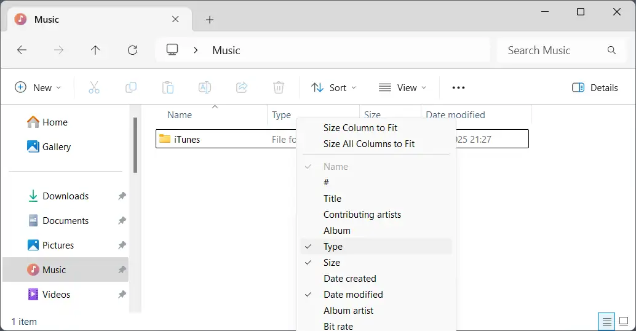Open a new tab with plus icon

210,20
